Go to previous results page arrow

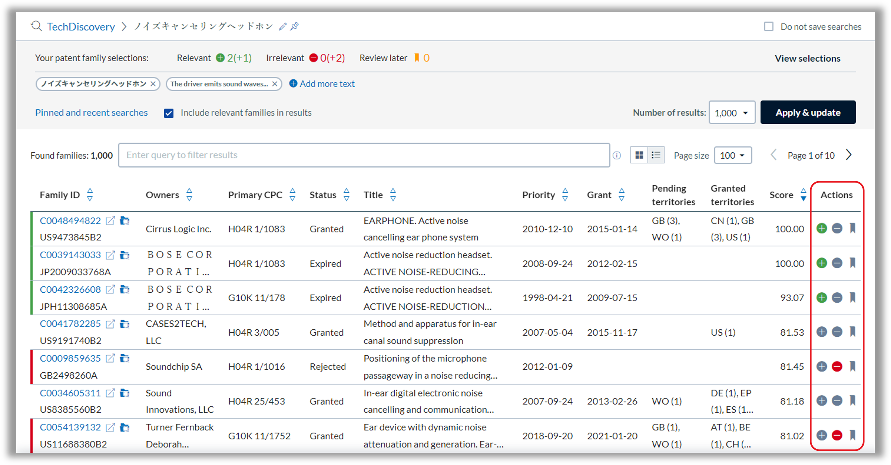pyautogui.click(x=773, y=155)
